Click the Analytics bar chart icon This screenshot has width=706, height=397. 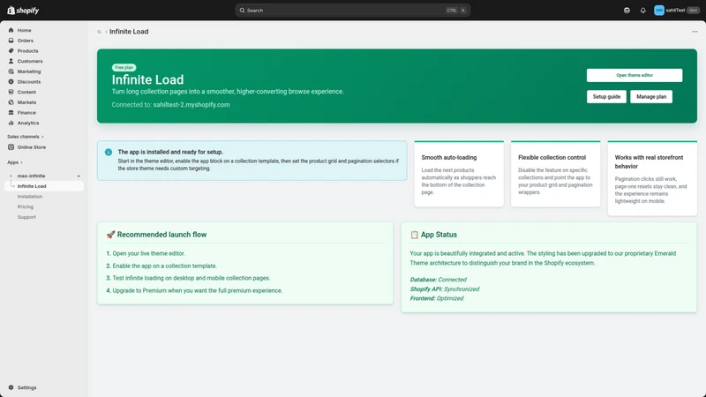tap(11, 123)
